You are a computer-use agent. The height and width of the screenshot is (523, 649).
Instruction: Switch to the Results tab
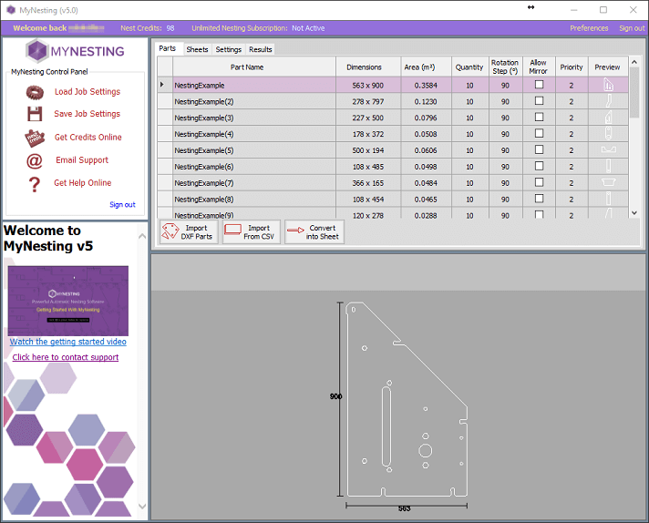[x=261, y=49]
